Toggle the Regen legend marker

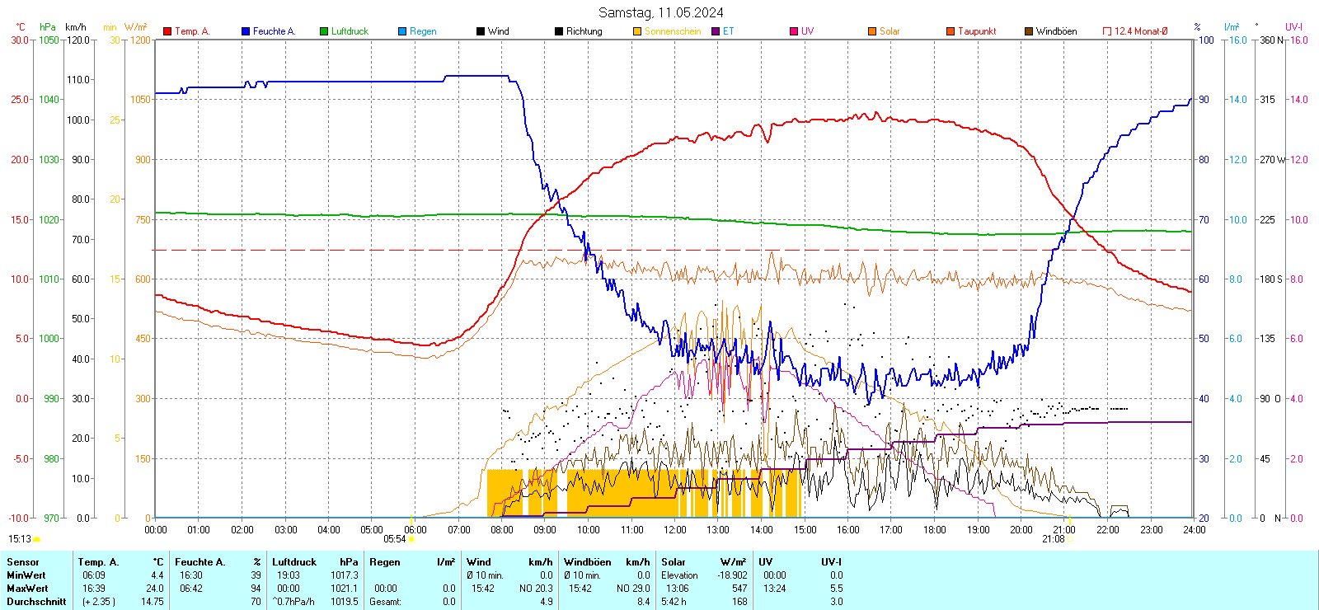pos(402,31)
